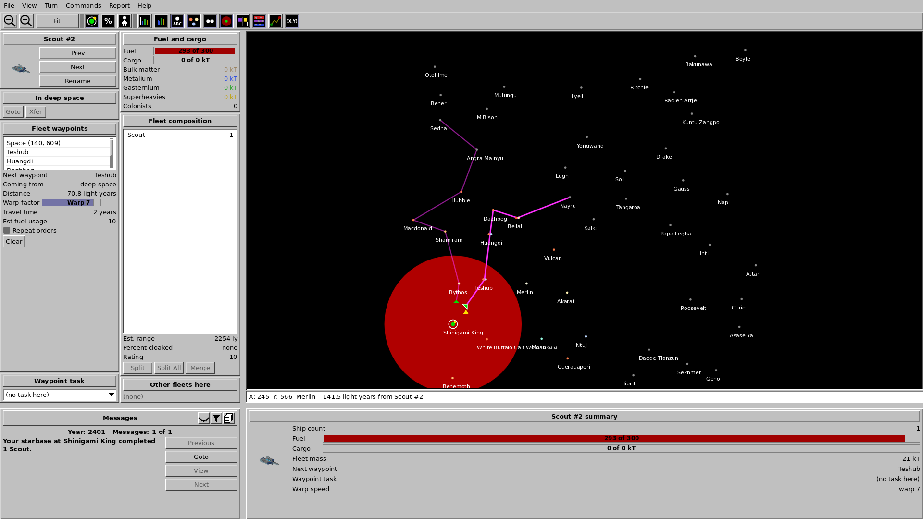Go to the previous fleet with Prev
This screenshot has width=923, height=519.
(x=78, y=53)
